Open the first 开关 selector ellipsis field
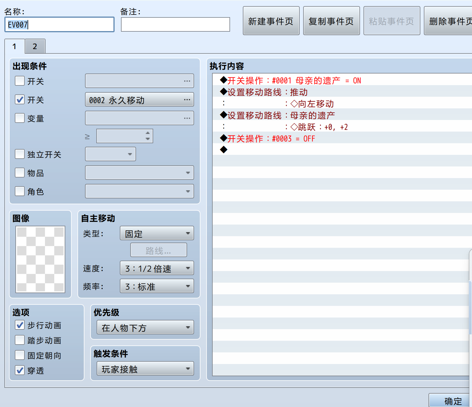The image size is (472, 407). point(140,81)
